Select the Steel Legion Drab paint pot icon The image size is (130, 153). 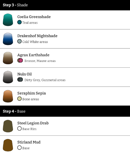pos(8,126)
